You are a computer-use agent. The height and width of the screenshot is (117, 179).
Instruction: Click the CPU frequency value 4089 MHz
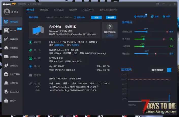(59, 45)
